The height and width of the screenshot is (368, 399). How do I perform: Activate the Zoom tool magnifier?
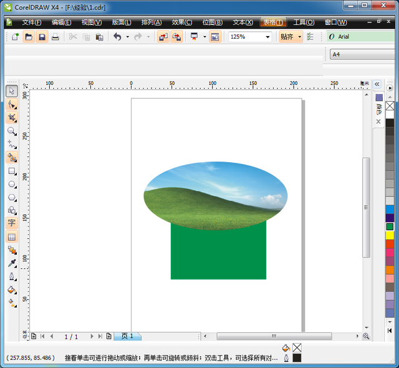[x=12, y=131]
